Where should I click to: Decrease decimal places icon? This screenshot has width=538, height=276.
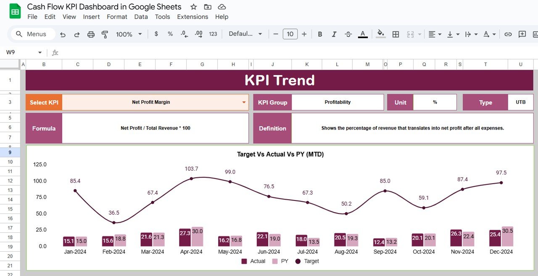184,34
